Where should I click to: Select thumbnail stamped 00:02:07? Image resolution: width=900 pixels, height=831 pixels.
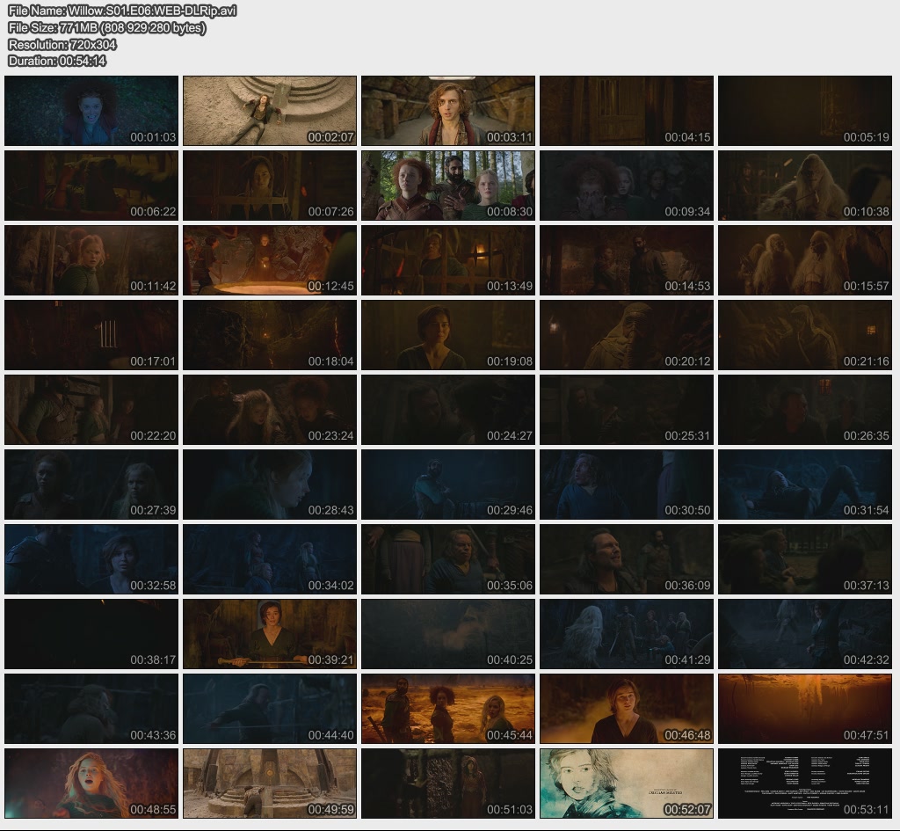(270, 111)
